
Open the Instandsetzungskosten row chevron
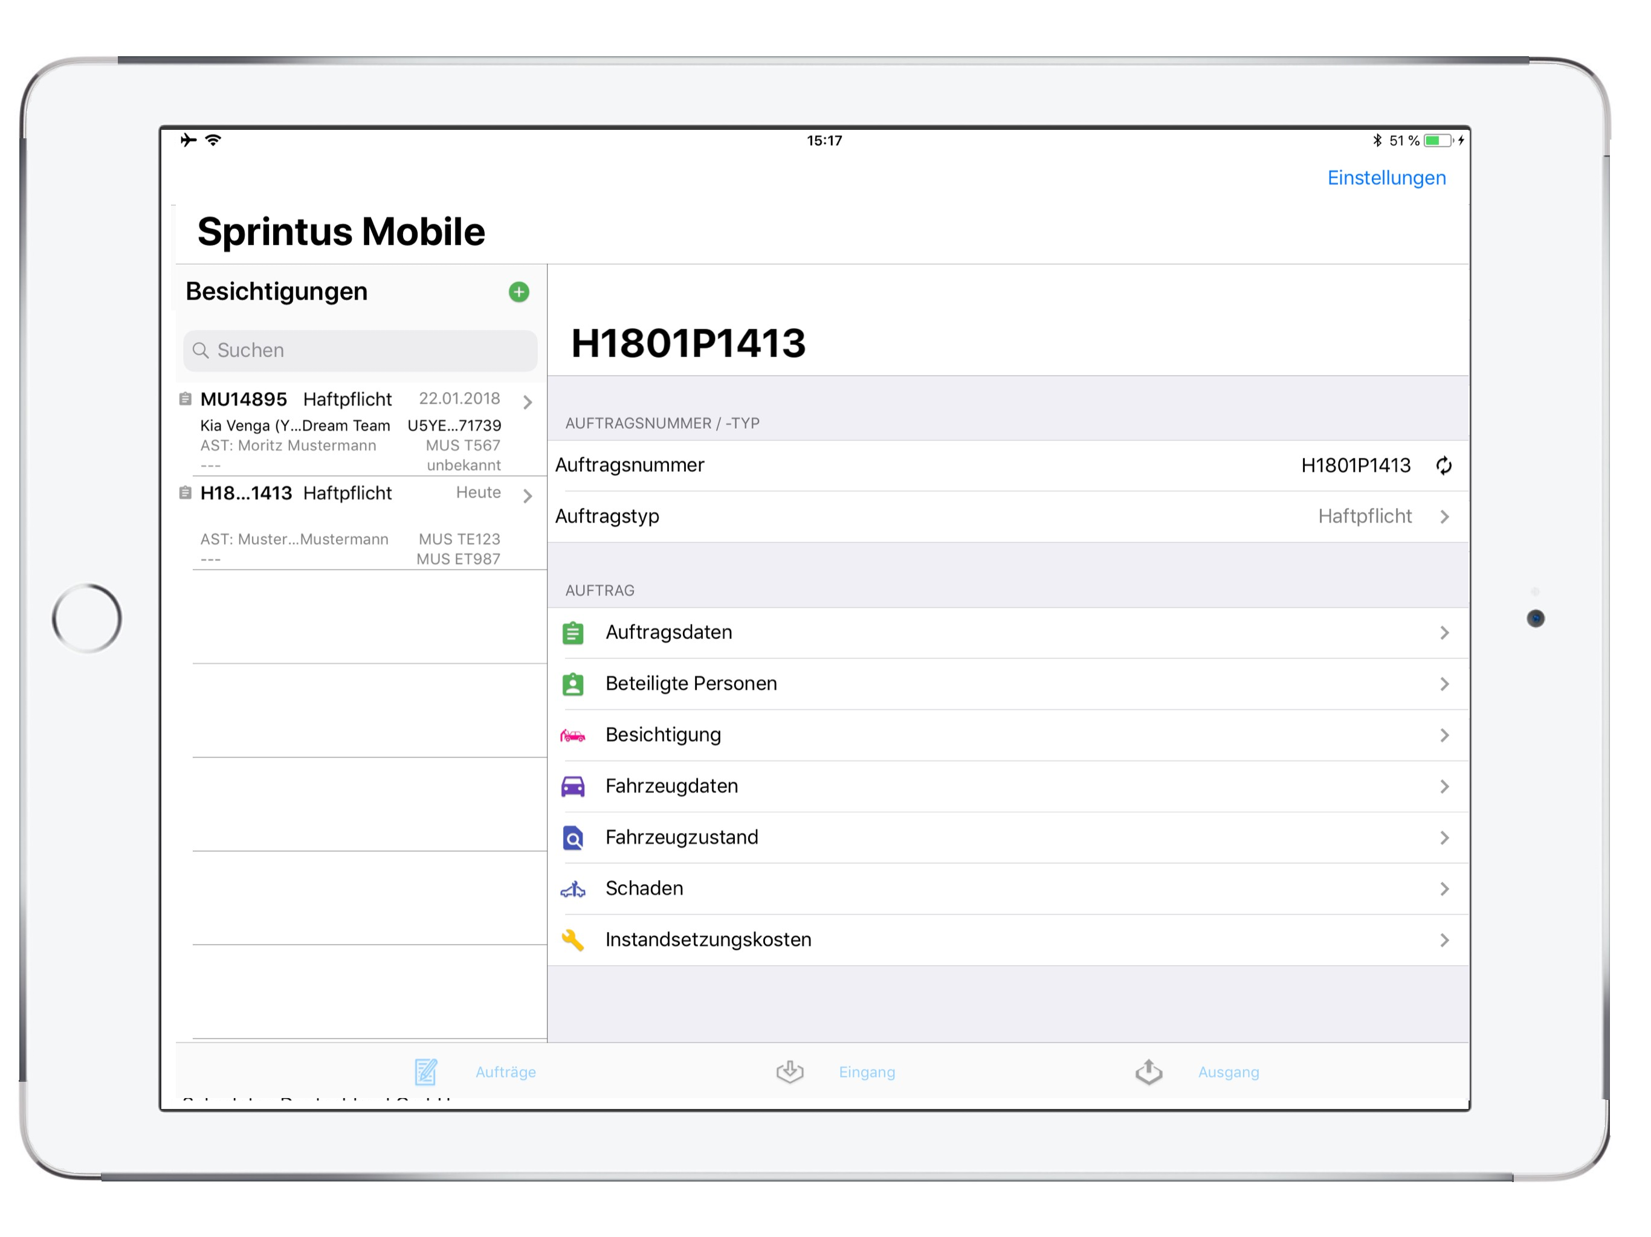tap(1444, 940)
